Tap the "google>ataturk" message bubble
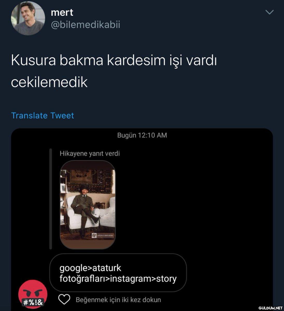This screenshot has width=284, height=311. tap(118, 273)
